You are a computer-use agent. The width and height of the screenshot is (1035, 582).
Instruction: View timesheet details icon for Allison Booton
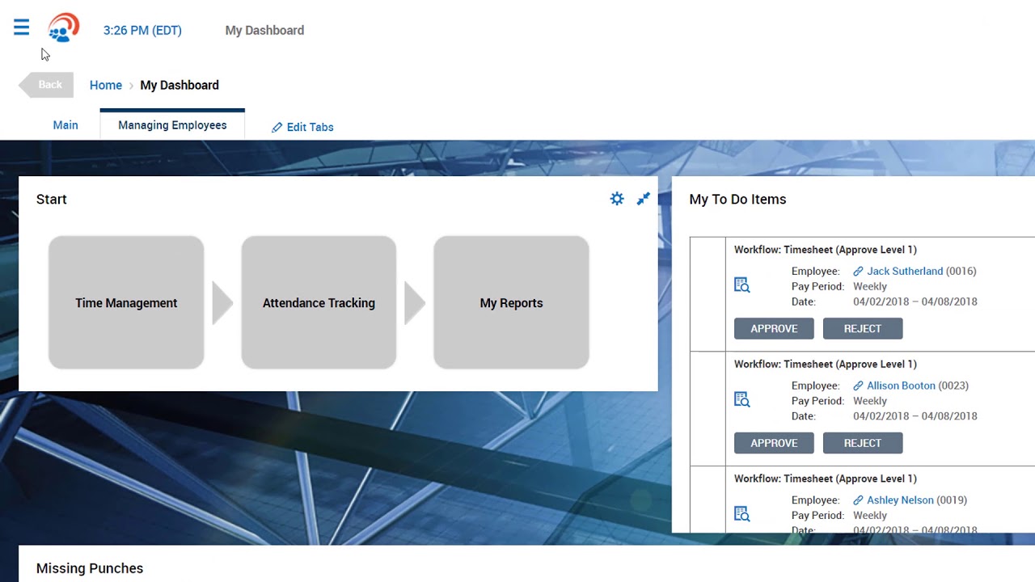tap(741, 399)
